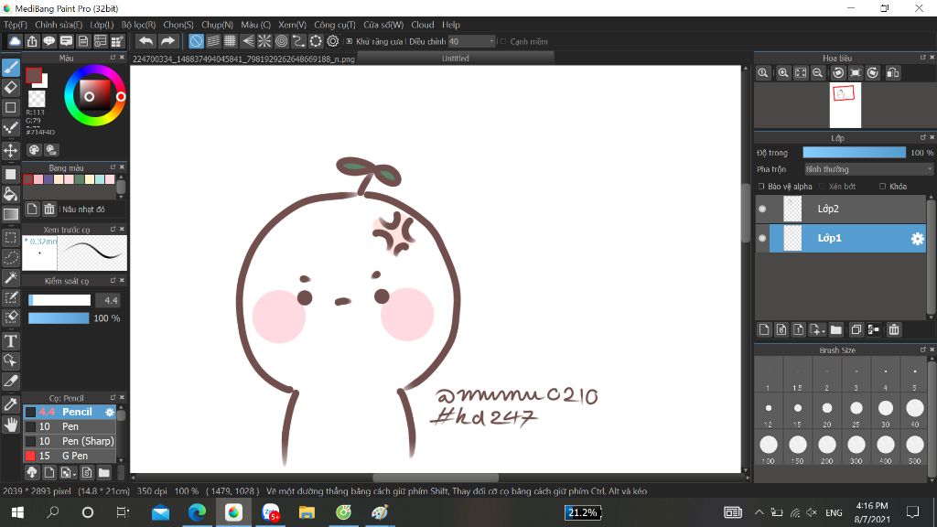Click the navigator canvas thumbnail
This screenshot has height=527, width=937.
(x=845, y=105)
